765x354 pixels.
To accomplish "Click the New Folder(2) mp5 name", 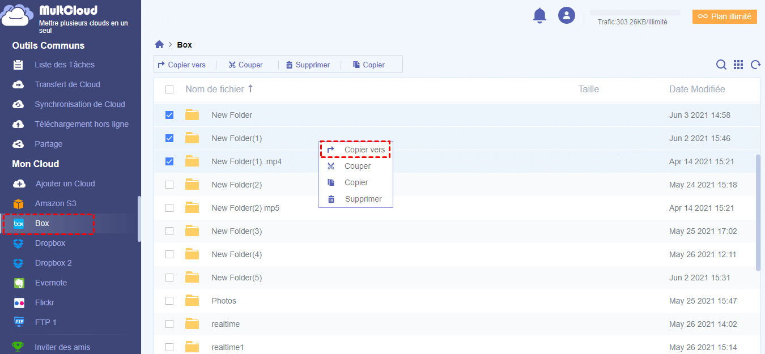I will pyautogui.click(x=245, y=208).
